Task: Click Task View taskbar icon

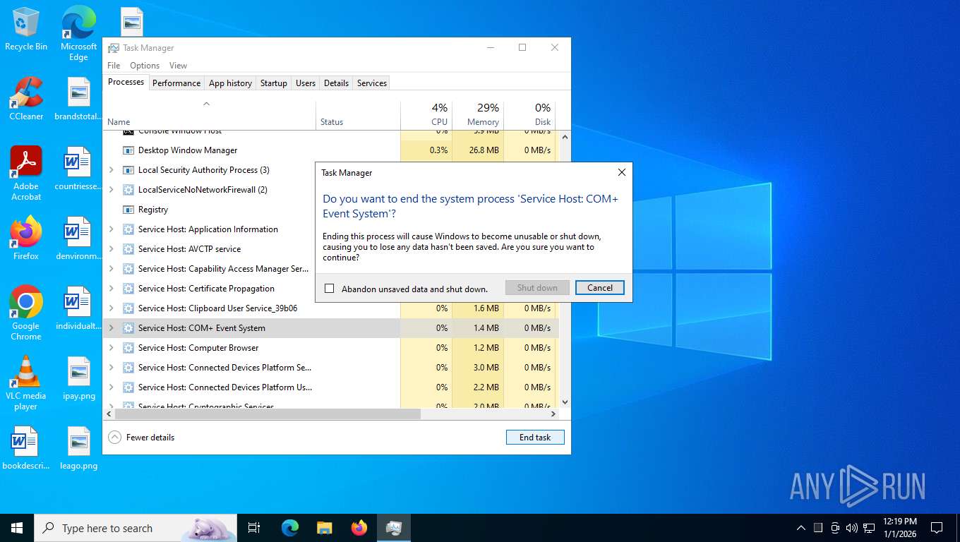Action: pyautogui.click(x=254, y=528)
